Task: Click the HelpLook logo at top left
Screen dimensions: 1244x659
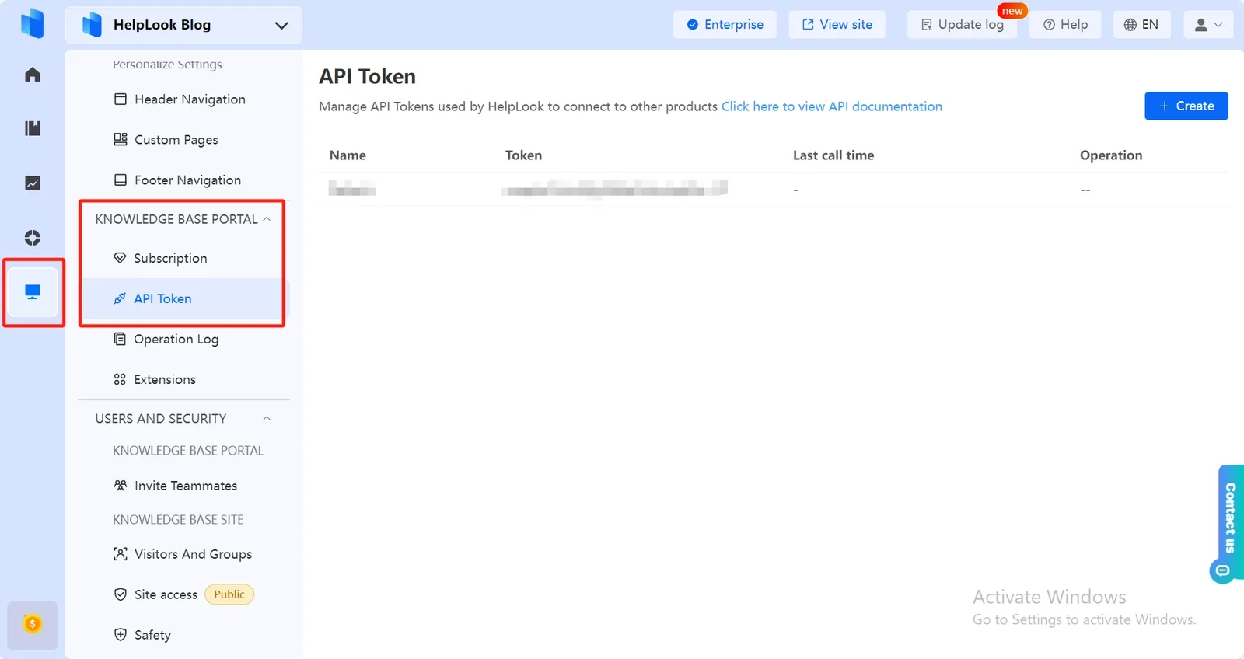Action: pos(33,24)
